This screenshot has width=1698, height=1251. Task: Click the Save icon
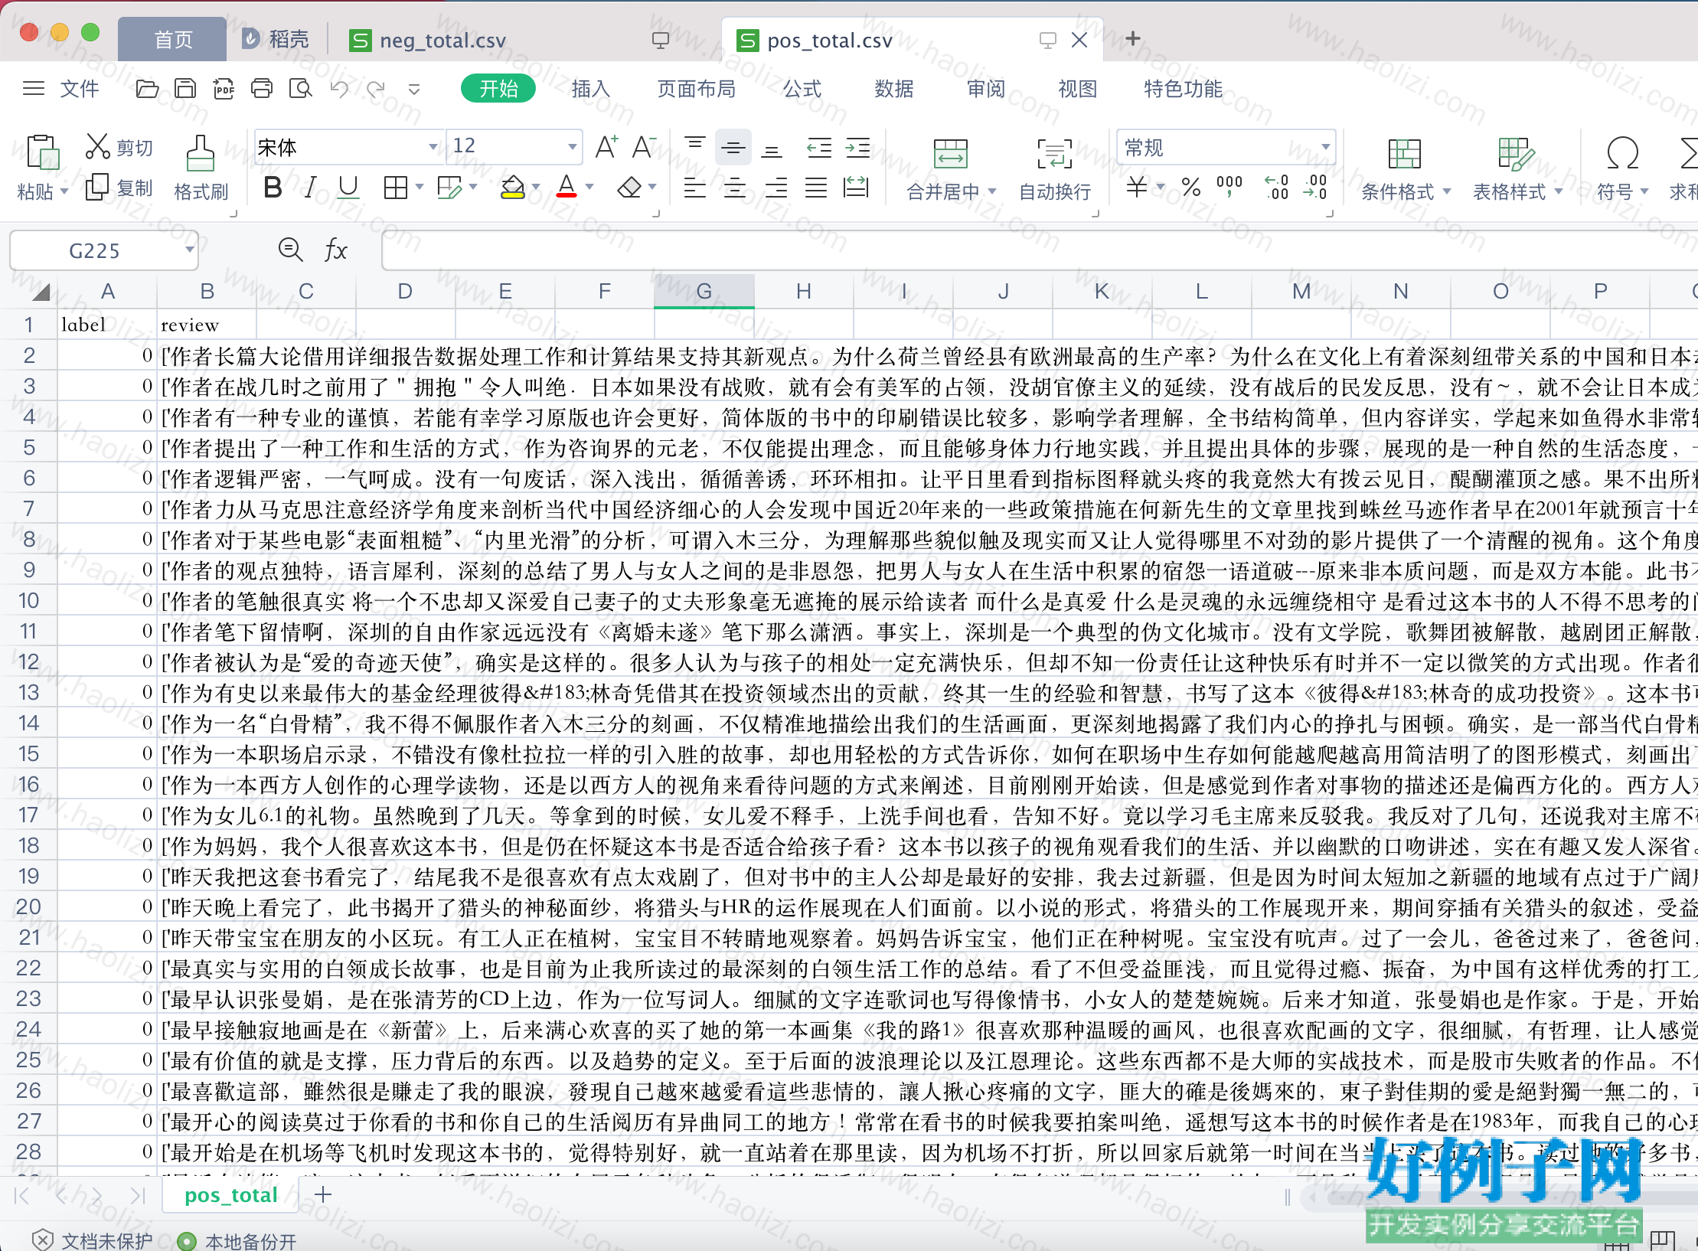[184, 89]
